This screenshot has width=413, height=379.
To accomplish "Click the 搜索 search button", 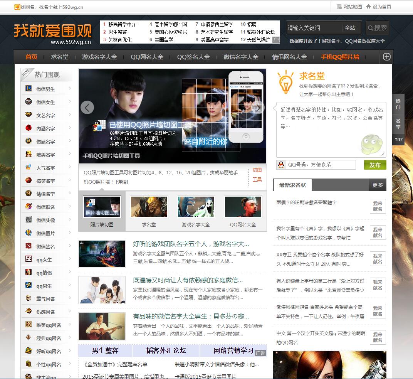I will pyautogui.click(x=378, y=28).
